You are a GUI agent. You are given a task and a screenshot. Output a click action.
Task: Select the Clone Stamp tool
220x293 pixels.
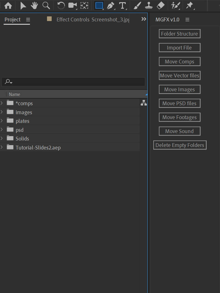pos(149,5)
